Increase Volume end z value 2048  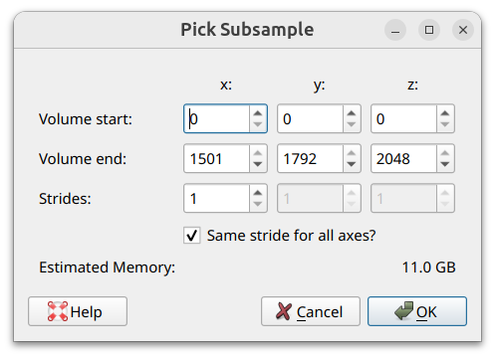pos(445,153)
